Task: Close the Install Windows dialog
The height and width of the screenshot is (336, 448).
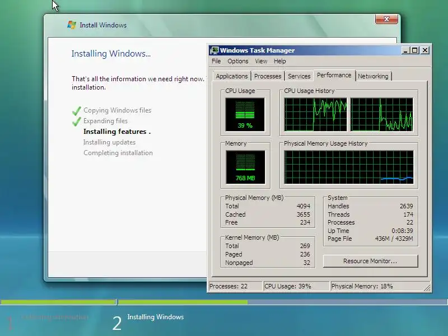Action: [x=386, y=19]
